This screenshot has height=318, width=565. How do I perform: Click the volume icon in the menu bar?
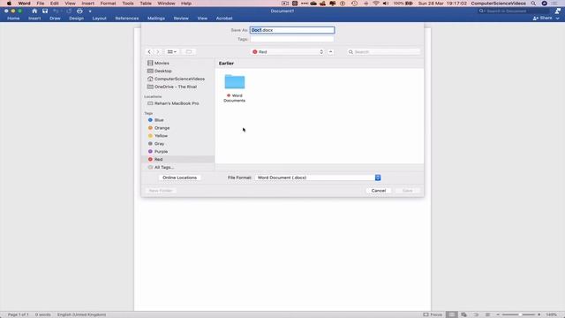click(386, 4)
